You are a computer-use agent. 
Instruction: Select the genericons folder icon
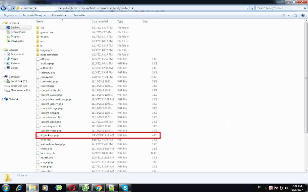pyautogui.click(x=38, y=32)
